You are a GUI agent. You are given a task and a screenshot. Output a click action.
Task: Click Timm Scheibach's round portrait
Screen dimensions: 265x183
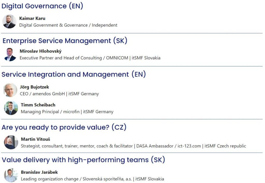pyautogui.click(x=11, y=108)
